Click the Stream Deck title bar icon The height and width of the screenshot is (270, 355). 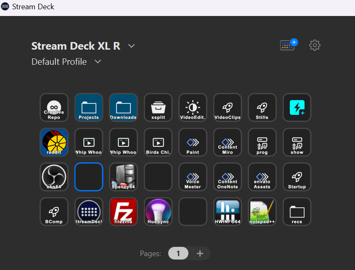pyautogui.click(x=5, y=7)
